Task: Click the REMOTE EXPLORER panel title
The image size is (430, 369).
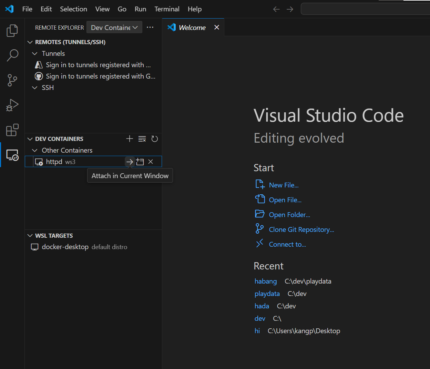Action: tap(60, 28)
